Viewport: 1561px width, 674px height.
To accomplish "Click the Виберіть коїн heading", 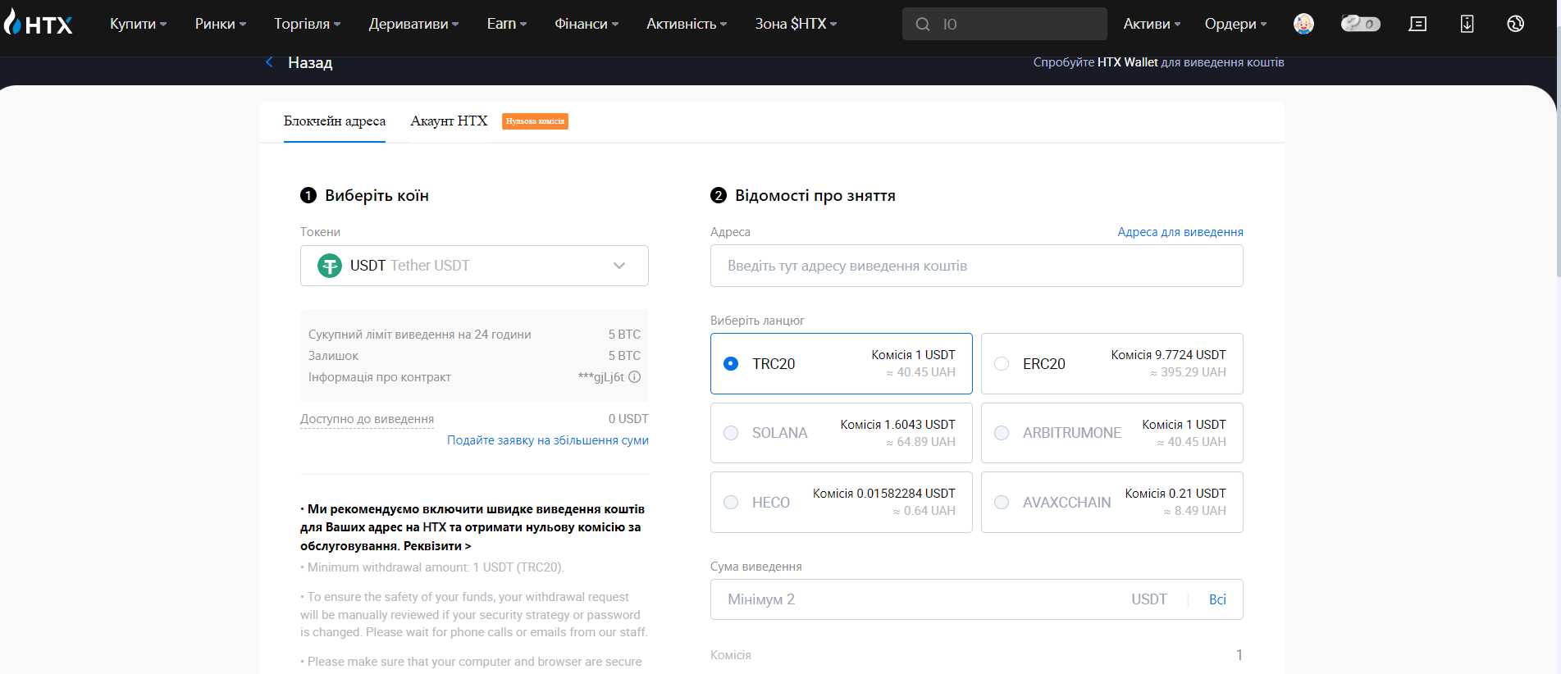I will pos(377,195).
